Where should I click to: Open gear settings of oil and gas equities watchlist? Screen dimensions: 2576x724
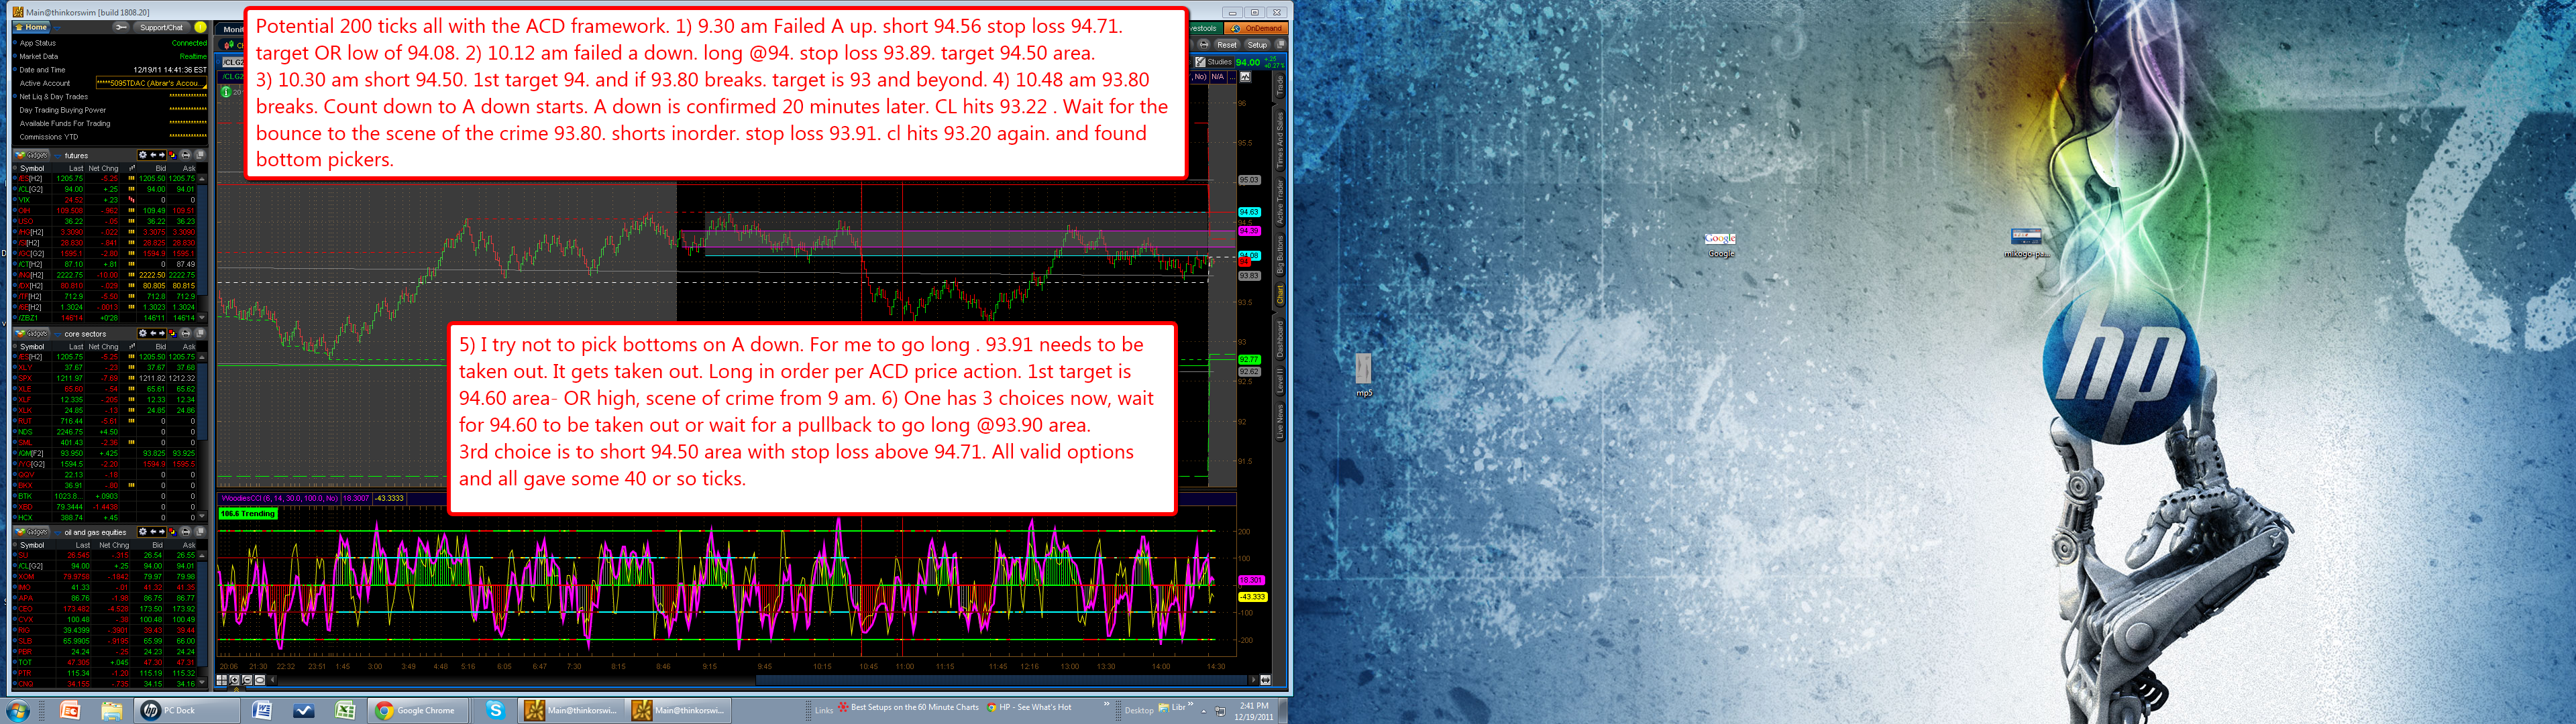[x=143, y=532]
